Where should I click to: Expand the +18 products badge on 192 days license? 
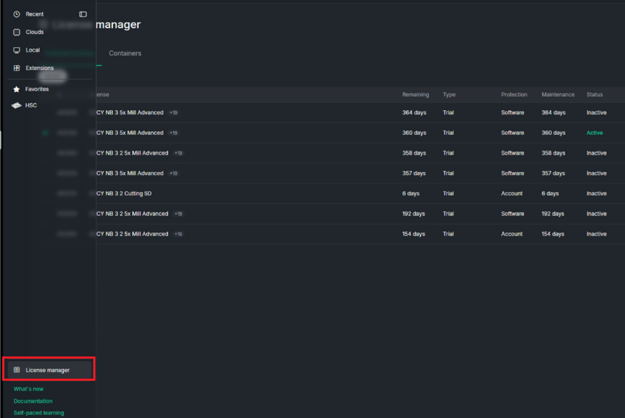(x=178, y=214)
